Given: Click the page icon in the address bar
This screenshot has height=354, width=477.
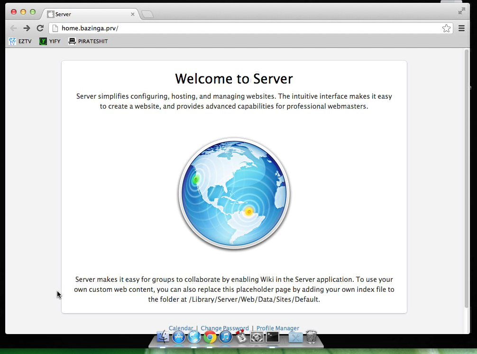Looking at the screenshot, I should (x=55, y=28).
